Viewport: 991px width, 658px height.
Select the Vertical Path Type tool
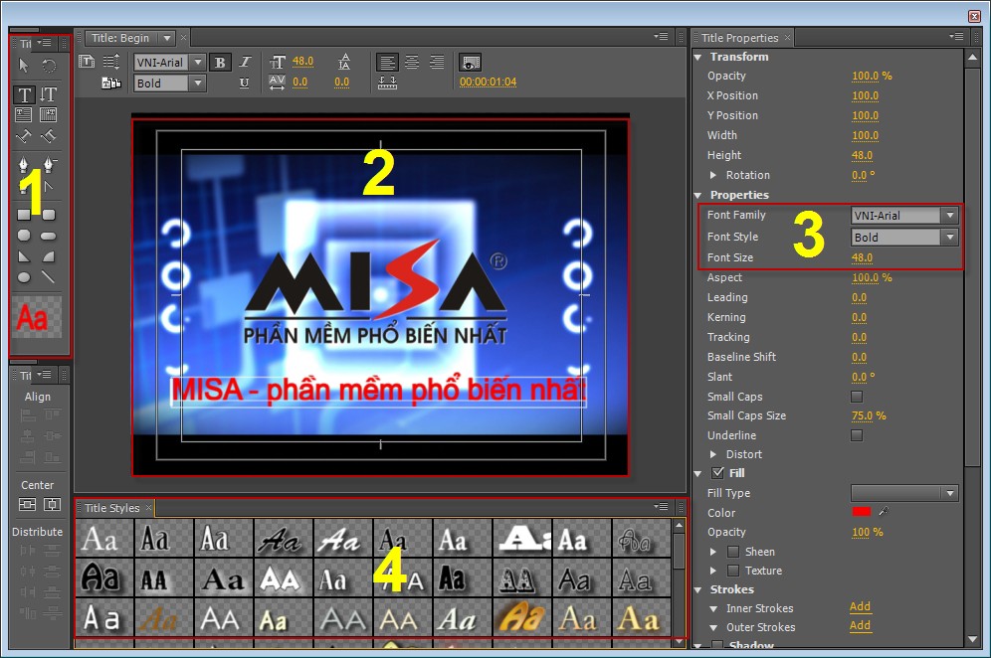click(x=48, y=136)
